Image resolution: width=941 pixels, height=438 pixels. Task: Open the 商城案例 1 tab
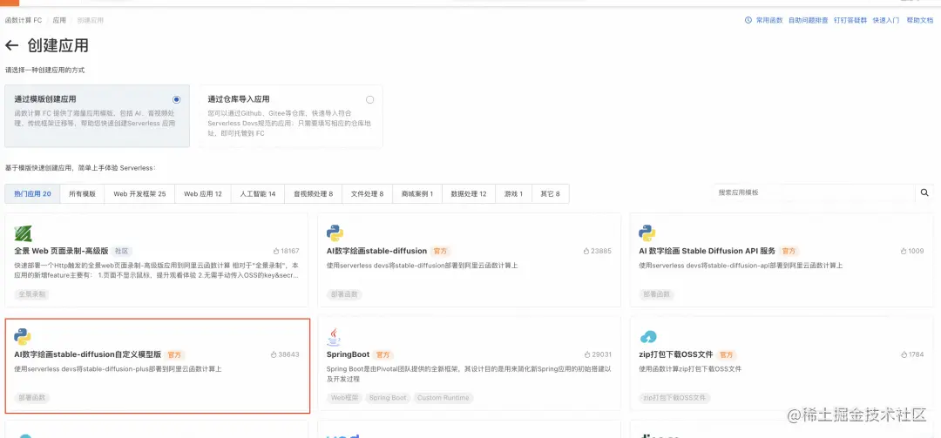point(417,194)
